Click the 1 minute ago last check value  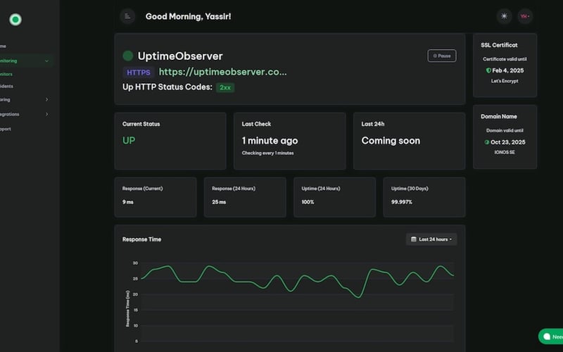[270, 141]
